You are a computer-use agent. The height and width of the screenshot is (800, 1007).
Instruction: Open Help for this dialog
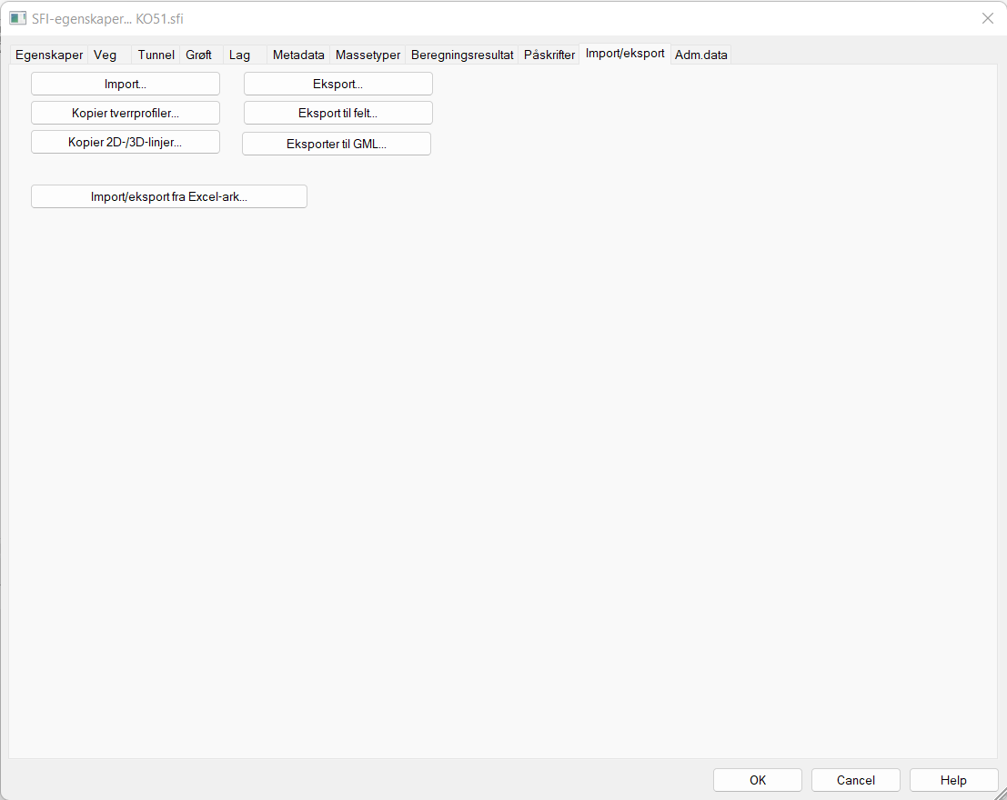[953, 780]
